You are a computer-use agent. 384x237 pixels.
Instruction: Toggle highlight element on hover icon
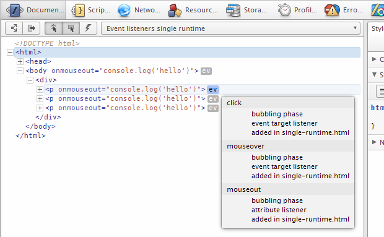pos(71,28)
